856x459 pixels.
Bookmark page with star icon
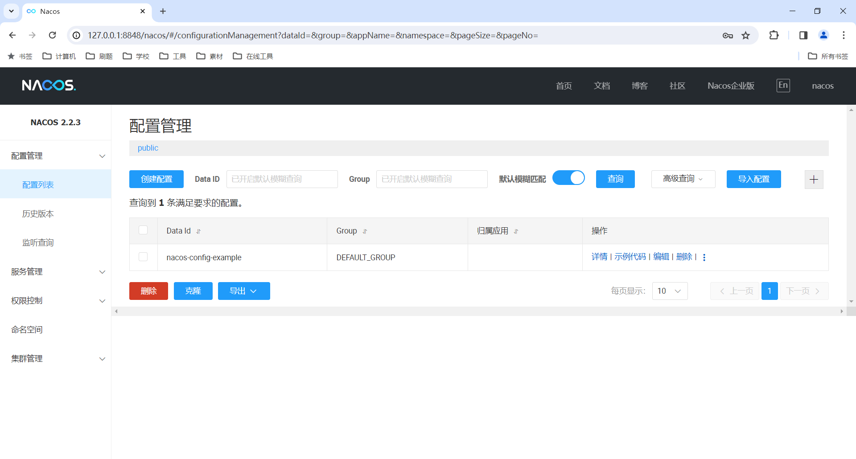click(745, 35)
